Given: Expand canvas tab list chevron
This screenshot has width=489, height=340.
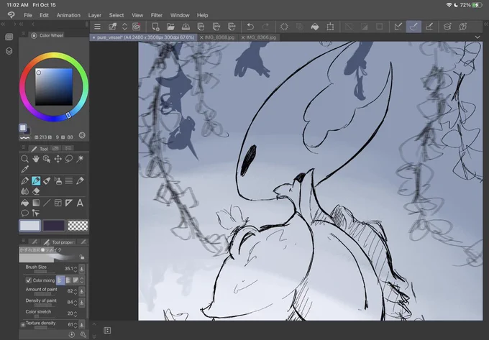Looking at the screenshot, I should [477, 37].
